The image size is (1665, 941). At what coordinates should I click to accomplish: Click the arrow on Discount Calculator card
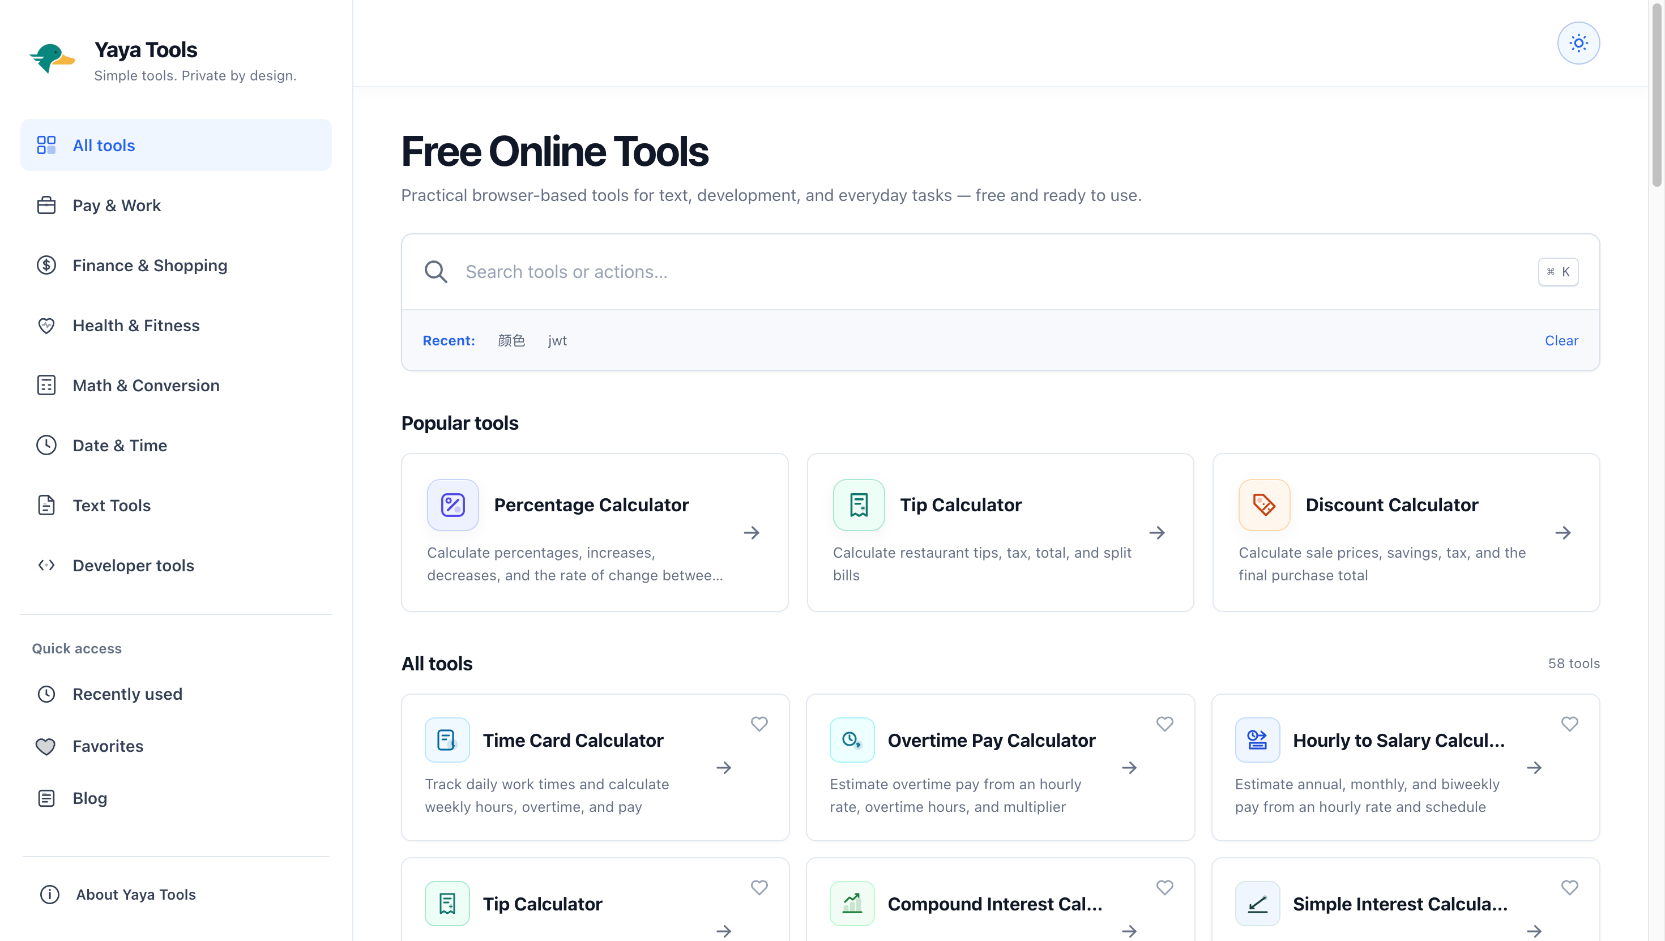pyautogui.click(x=1563, y=533)
